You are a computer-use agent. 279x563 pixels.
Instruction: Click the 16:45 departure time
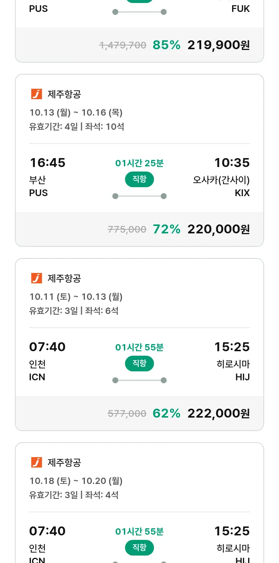click(47, 163)
